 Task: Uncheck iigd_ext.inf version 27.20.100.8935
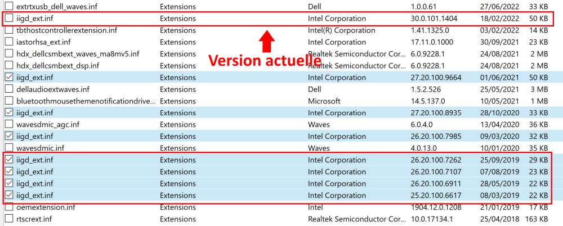pos(8,112)
